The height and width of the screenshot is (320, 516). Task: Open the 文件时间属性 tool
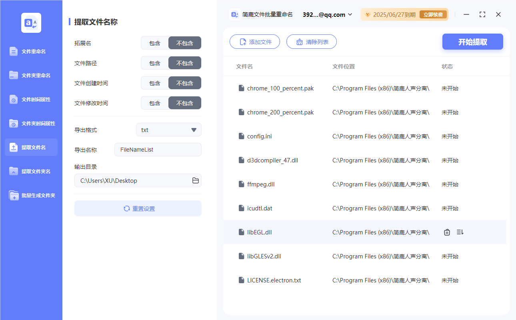(31, 99)
